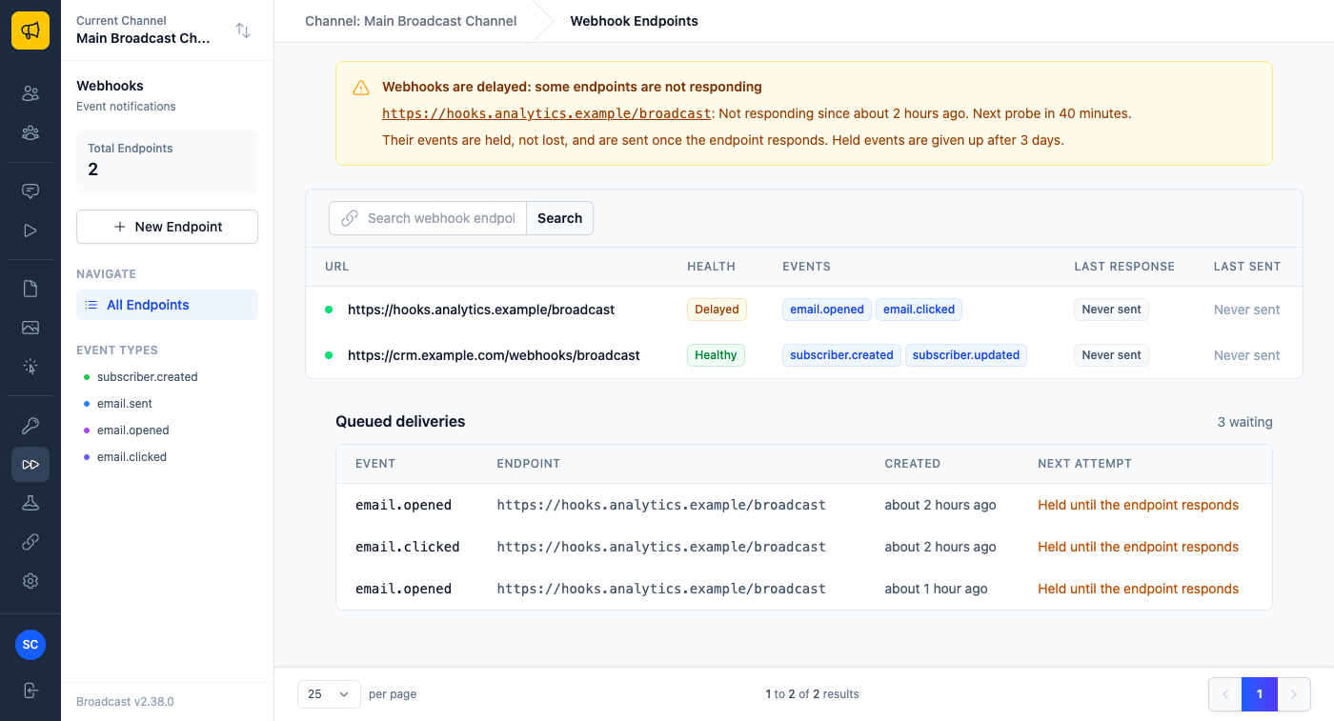
Task: Open the key icon in the sidebar
Action: pos(30,425)
